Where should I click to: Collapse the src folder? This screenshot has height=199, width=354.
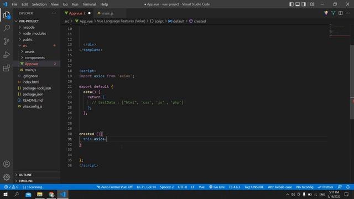point(37,45)
